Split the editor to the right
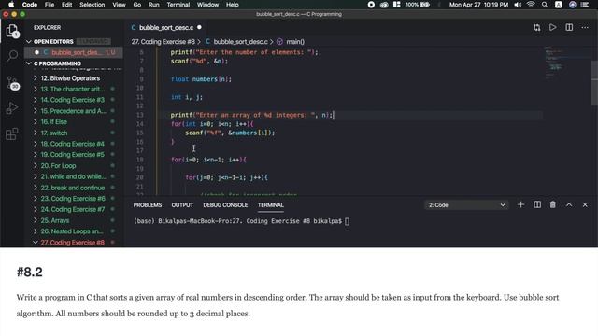 [569, 27]
